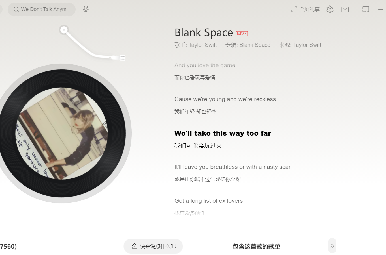Click the voice search microphone icon
The width and height of the screenshot is (386, 255).
(86, 9)
